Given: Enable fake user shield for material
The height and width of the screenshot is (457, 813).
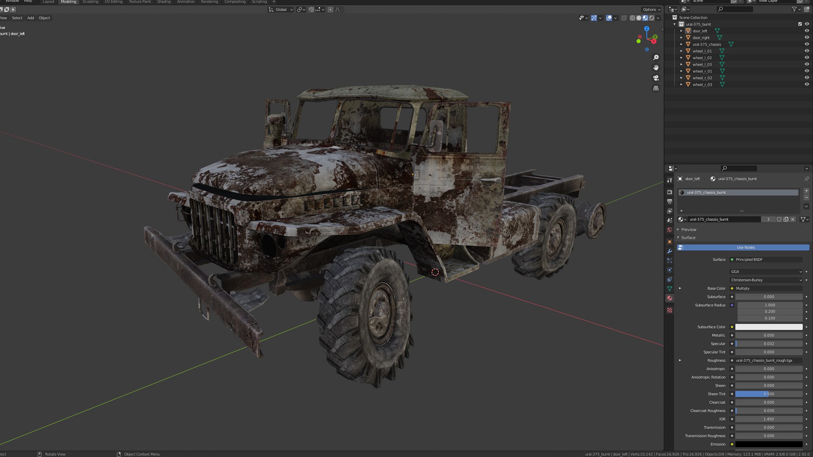Looking at the screenshot, I should [779, 219].
